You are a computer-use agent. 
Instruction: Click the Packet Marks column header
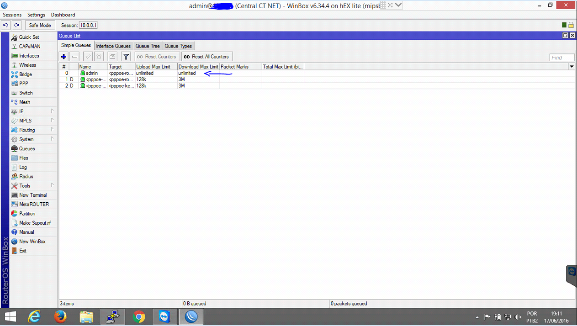click(x=240, y=67)
